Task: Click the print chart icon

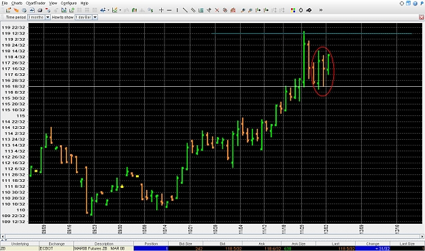Action: [40, 10]
